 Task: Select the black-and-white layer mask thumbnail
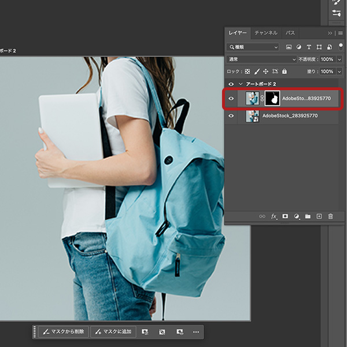[272, 99]
